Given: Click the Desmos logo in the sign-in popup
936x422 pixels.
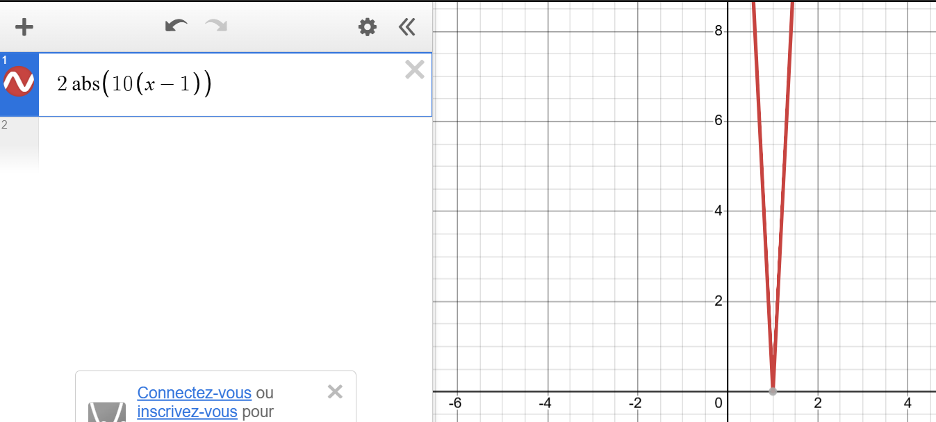Looking at the screenshot, I should (106, 412).
